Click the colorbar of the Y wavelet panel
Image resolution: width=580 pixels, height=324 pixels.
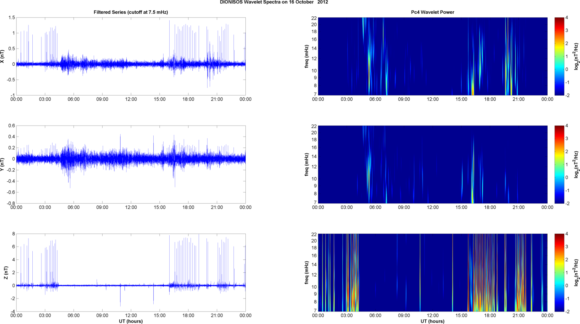559,164
